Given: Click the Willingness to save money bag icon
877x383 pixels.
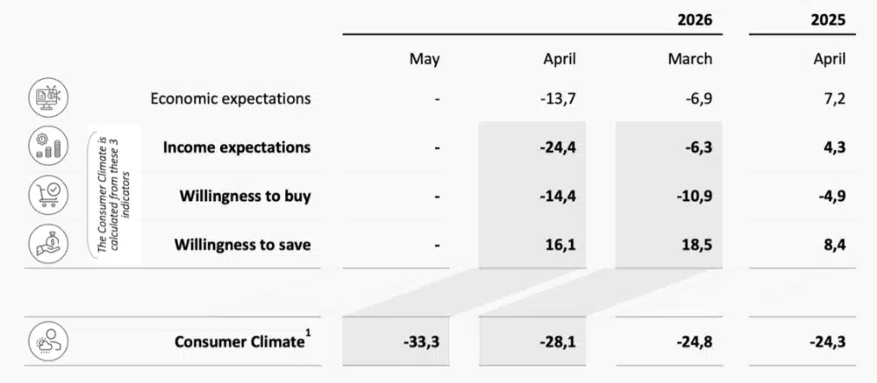Looking at the screenshot, I should (49, 244).
